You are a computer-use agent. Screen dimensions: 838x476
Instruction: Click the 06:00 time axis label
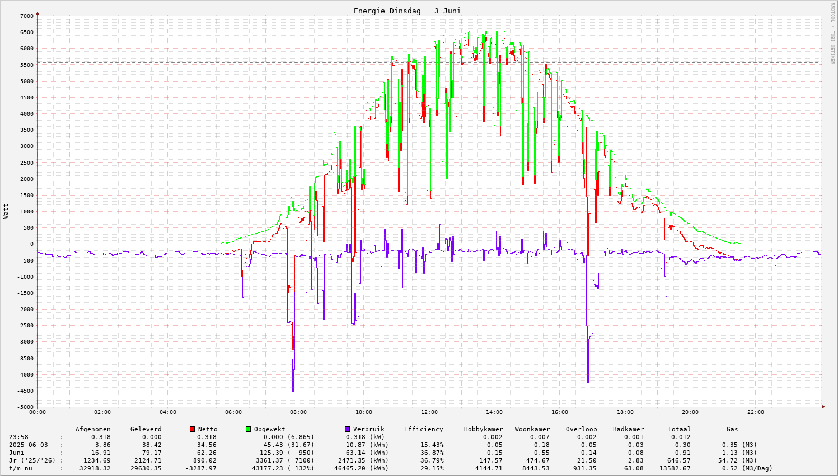pyautogui.click(x=233, y=412)
